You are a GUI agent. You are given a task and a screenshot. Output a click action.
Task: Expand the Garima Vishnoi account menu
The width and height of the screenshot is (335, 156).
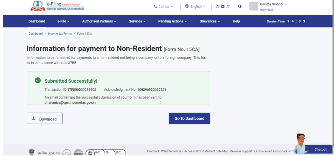pyautogui.click(x=273, y=4)
